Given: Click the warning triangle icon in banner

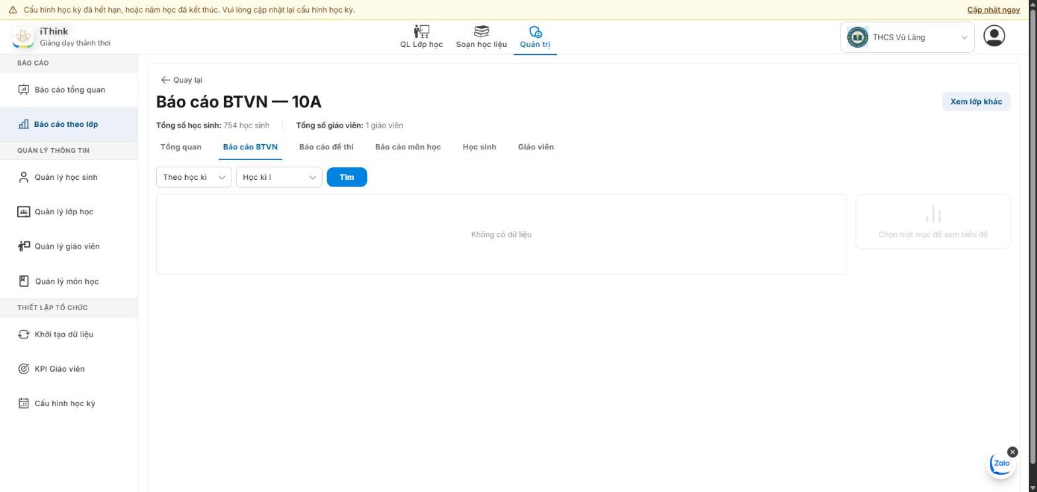Looking at the screenshot, I should coord(13,10).
